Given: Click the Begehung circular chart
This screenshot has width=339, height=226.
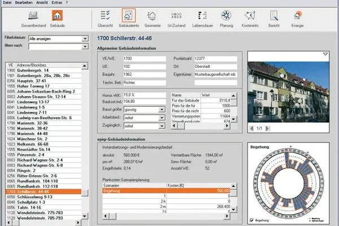Looking at the screenshot, I should [x=288, y=182].
